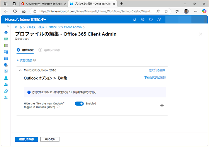Viewport: 209px width, 147px height.
Task: Select the プロファイルの編集 browser tab
Action: [x=93, y=4]
